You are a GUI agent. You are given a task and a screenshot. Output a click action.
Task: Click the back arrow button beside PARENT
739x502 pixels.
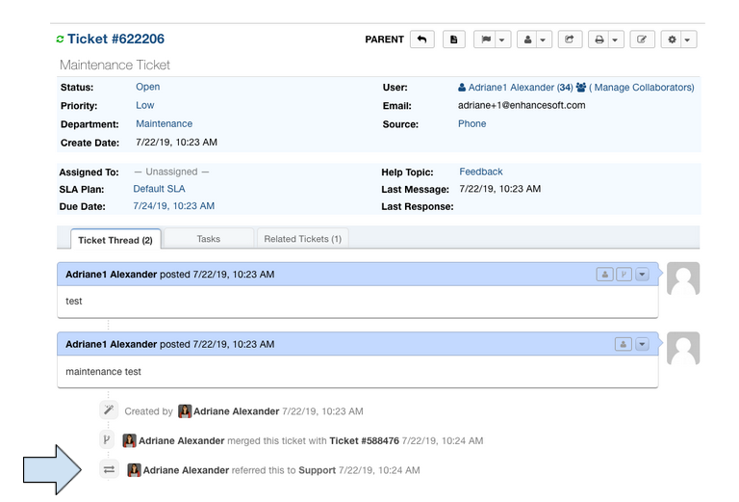pos(421,40)
